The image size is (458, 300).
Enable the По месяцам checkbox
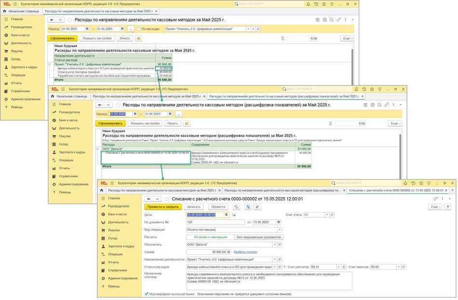coord(137,29)
